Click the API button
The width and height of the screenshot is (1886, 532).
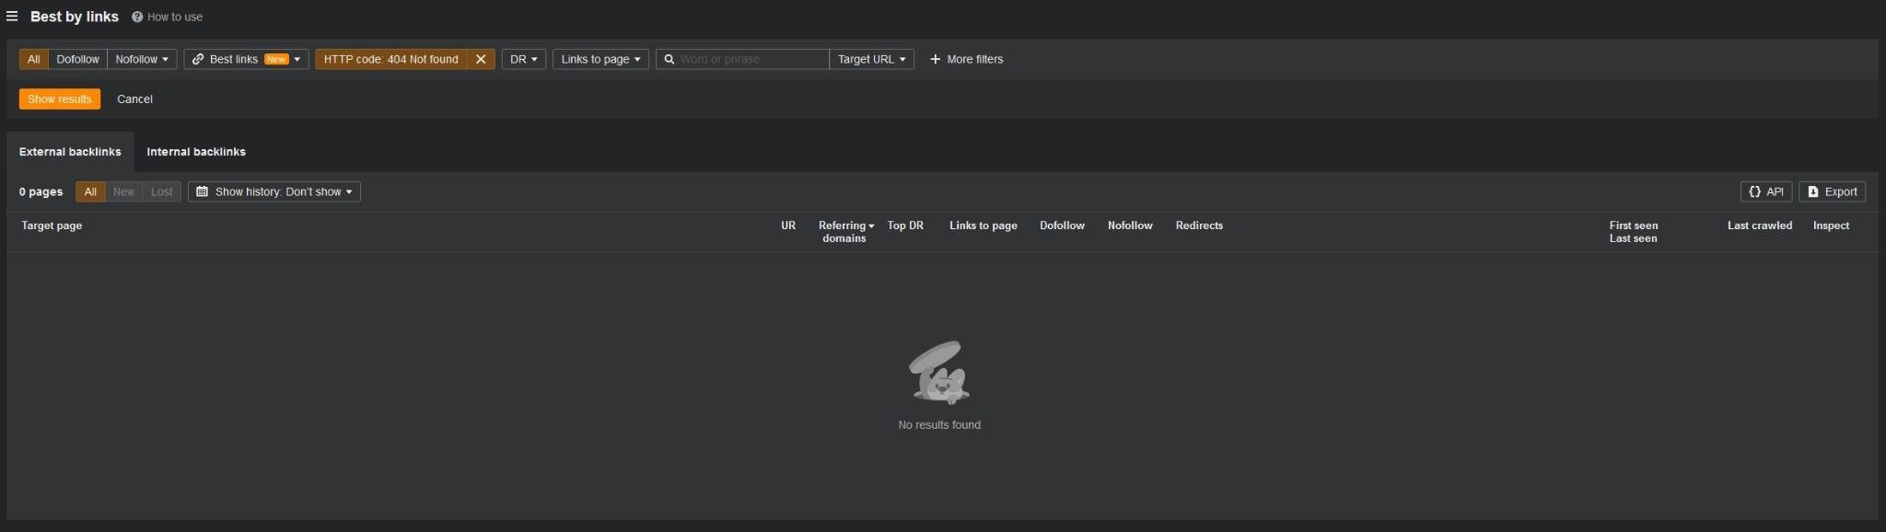[x=1766, y=191]
